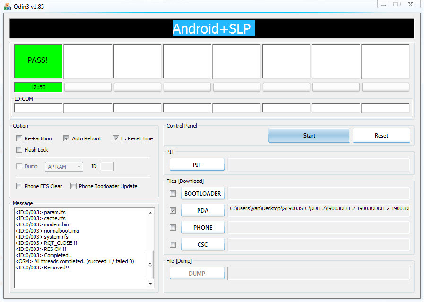Uncheck the Auto Reboot option
The width and height of the screenshot is (424, 302).
coord(67,138)
